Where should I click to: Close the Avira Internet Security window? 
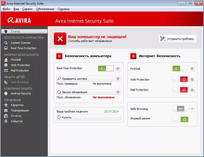click(x=199, y=4)
